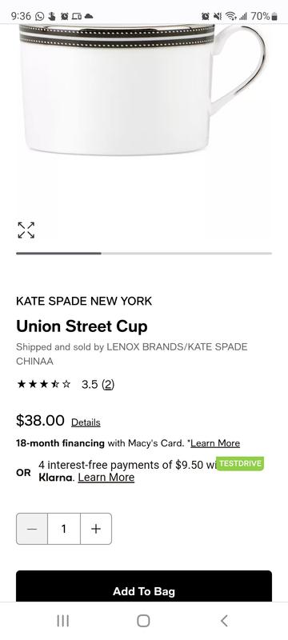The image size is (288, 640).
Task: Tap the Android home navigation icon
Action: pos(143,621)
